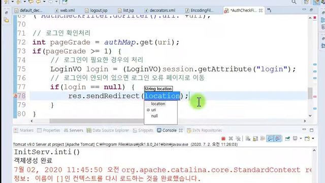
Task: Click the Back navigation arrow in toolbar
Action: point(39,2)
